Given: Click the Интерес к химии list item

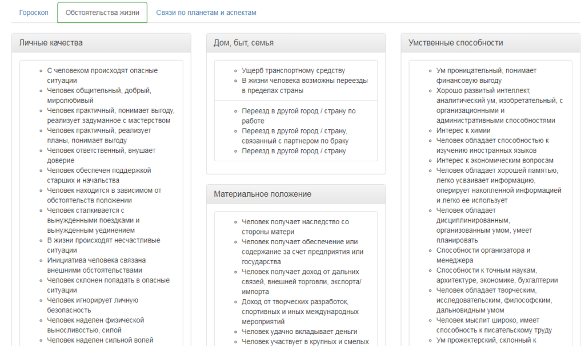Looking at the screenshot, I should point(463,130).
